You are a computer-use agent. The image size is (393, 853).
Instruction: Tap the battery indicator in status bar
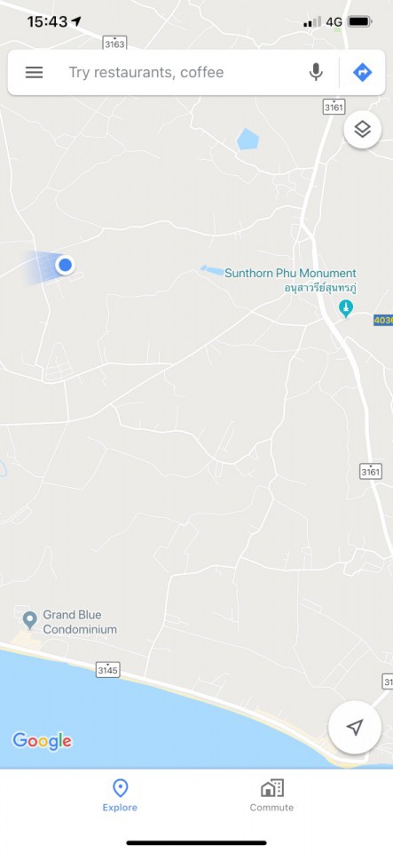coord(360,21)
